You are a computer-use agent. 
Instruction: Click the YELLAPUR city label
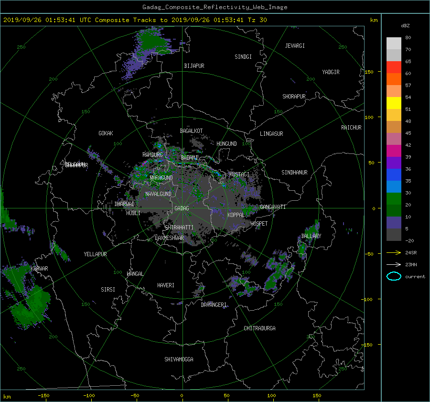95,254
